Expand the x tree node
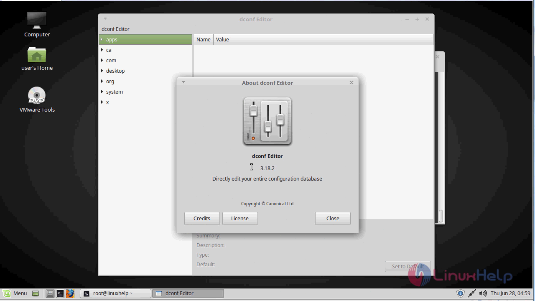 [102, 102]
